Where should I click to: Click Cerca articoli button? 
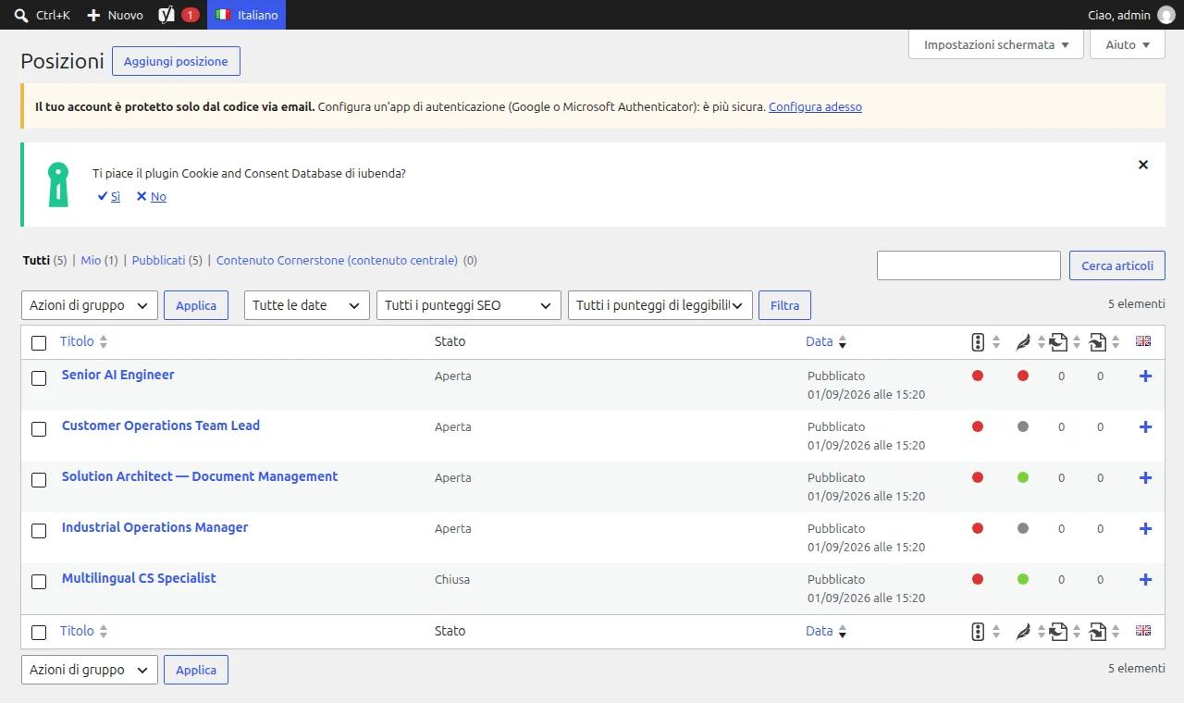pos(1117,265)
